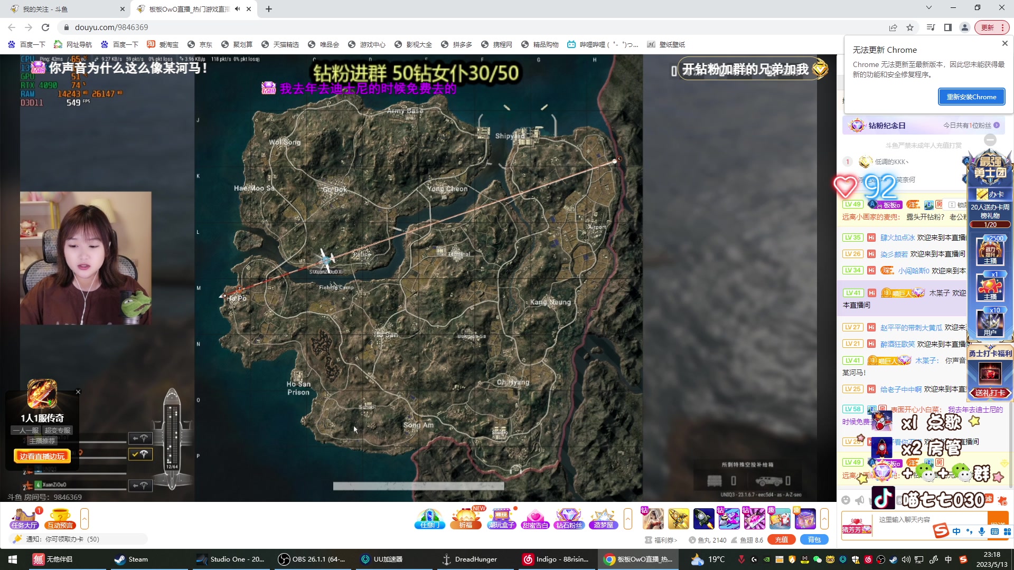
Task: Switch Sogou input to 中 Chinese mode toggle
Action: pos(956,531)
